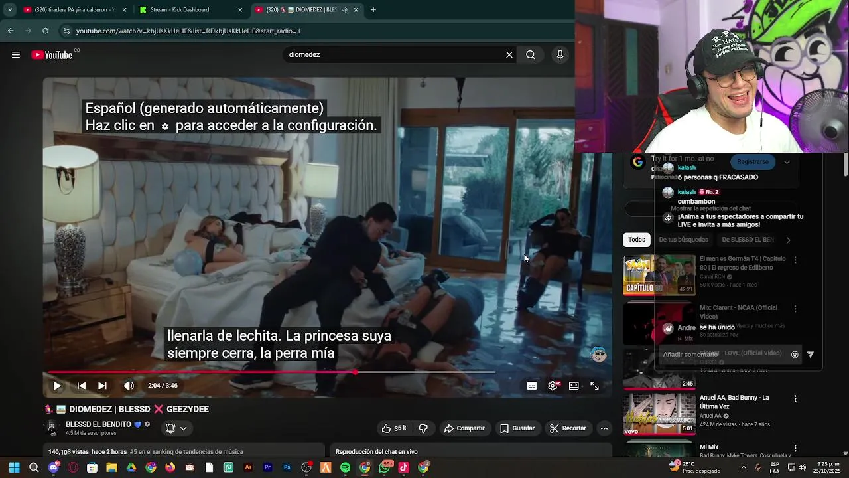Viewport: 849px width, 478px height.
Task: Select 'De BLESSD EL BEN' filter chip
Action: pos(748,240)
